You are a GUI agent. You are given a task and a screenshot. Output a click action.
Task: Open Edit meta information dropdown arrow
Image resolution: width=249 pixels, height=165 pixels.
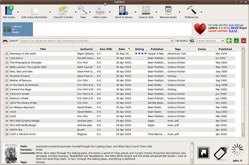pos(50,12)
